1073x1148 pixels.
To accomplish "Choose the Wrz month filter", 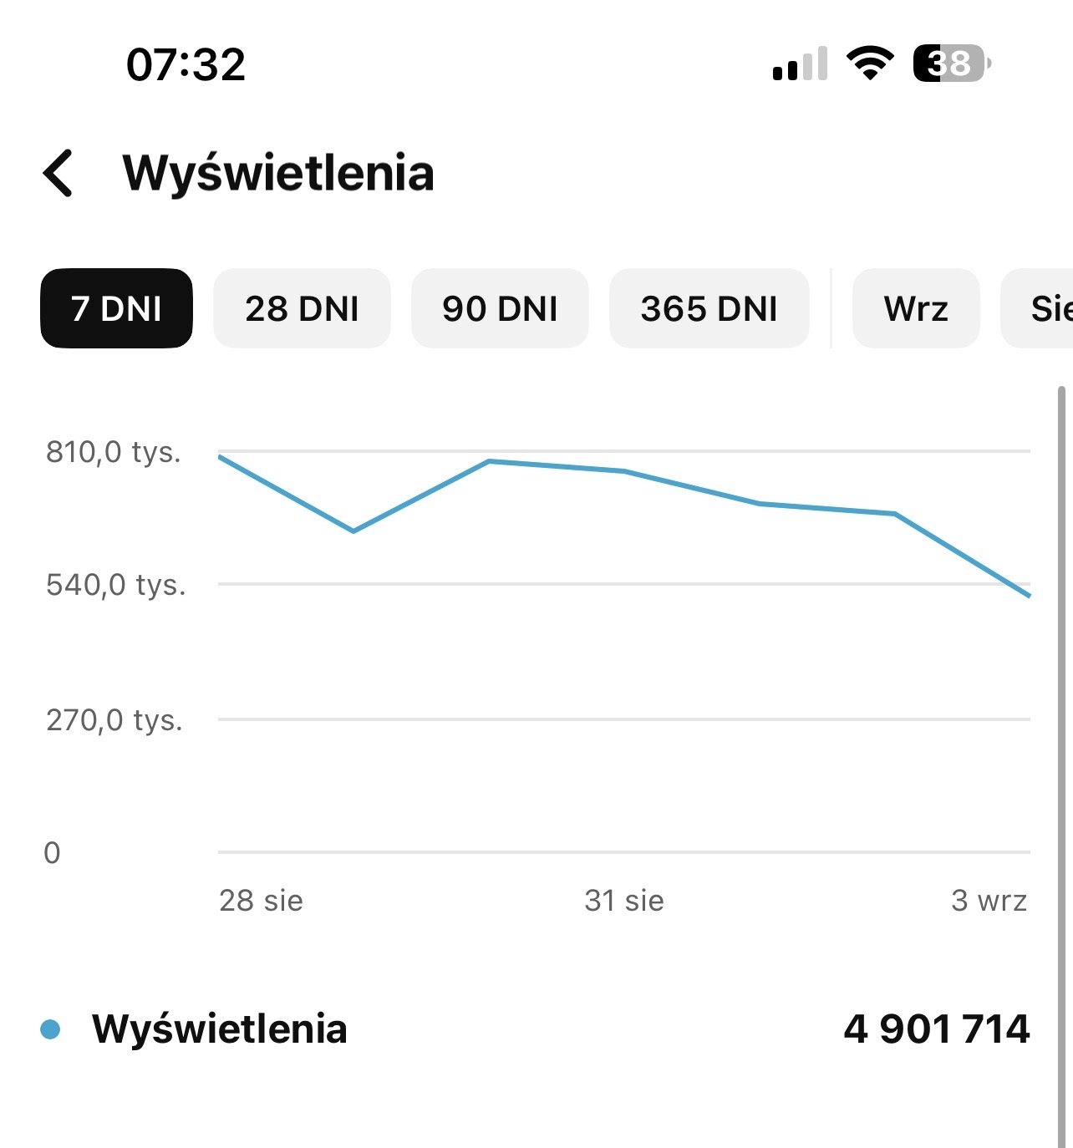I will 916,308.
